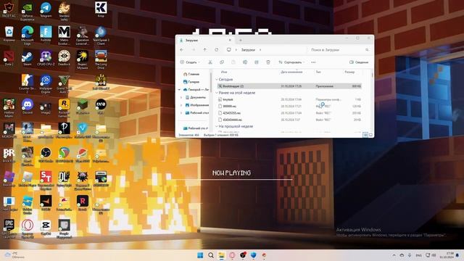
Task: Select Главная in navigation pane
Action: pyautogui.click(x=191, y=74)
